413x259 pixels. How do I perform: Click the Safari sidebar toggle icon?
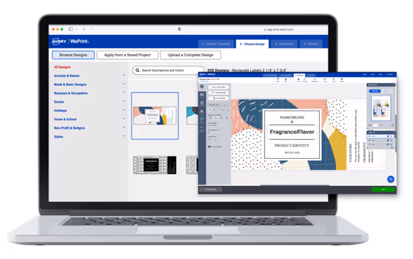[x=71, y=29]
